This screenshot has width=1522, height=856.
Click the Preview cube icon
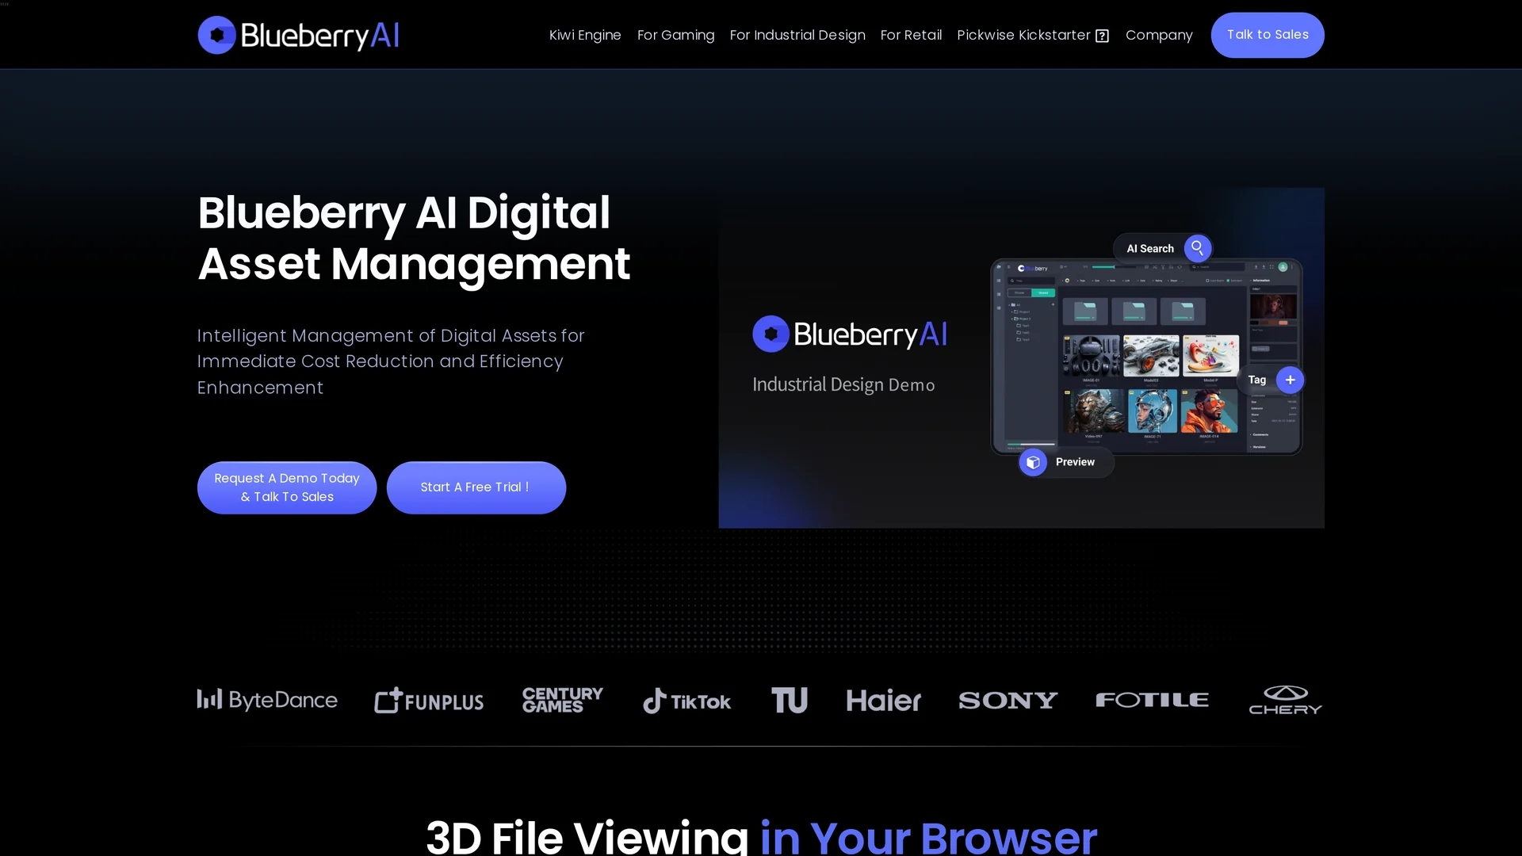point(1033,462)
